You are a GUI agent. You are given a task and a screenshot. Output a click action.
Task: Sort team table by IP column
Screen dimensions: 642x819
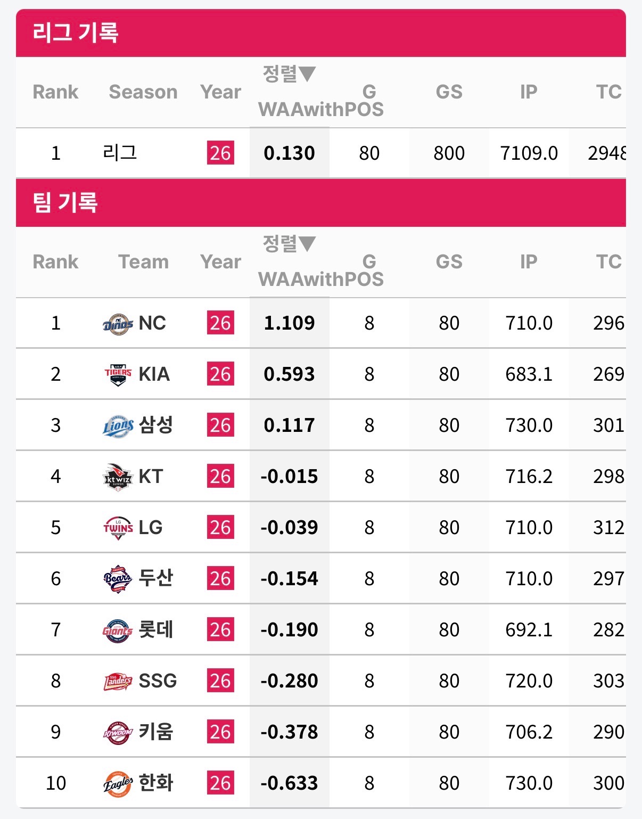528,262
